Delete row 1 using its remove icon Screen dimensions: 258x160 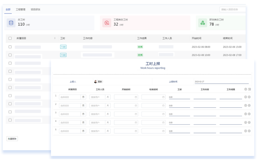point(249,97)
